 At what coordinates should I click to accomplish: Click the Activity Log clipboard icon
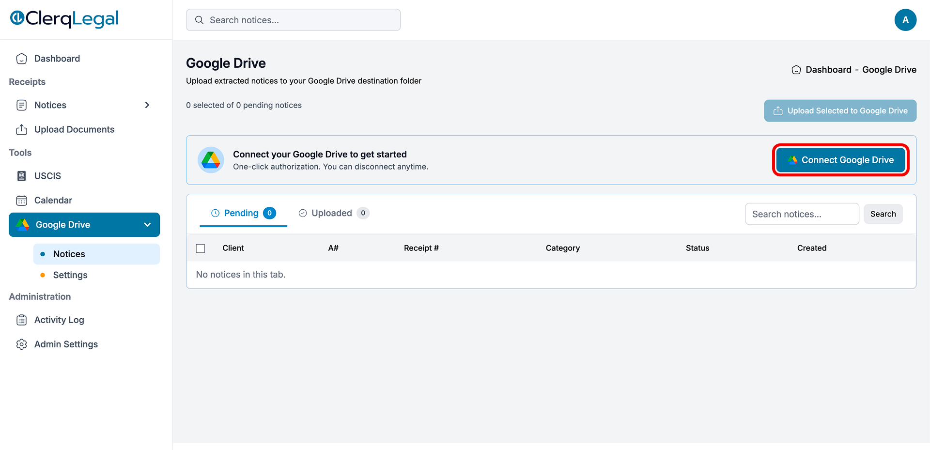click(x=21, y=320)
